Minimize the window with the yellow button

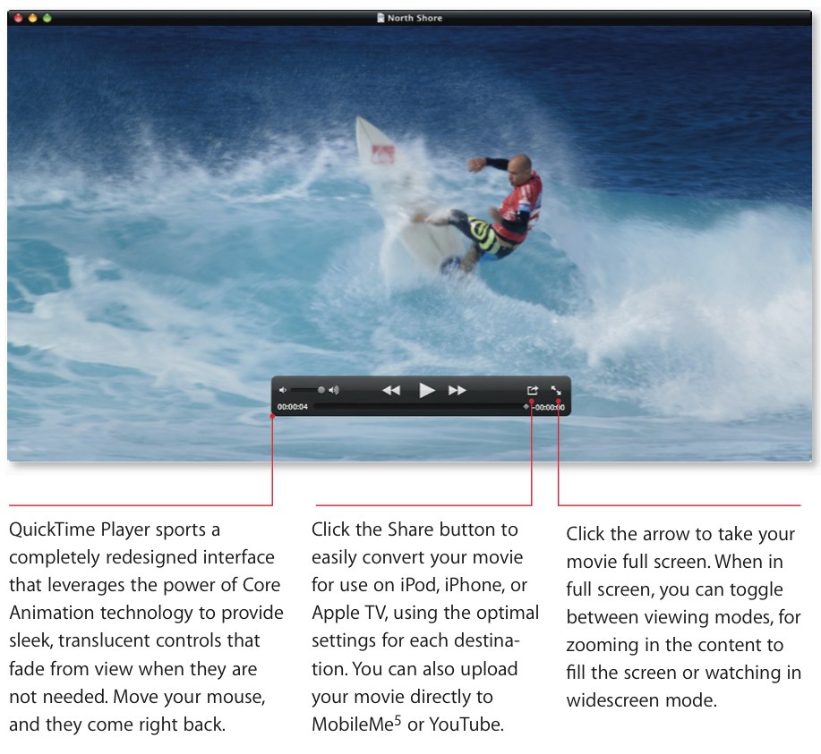click(x=32, y=18)
